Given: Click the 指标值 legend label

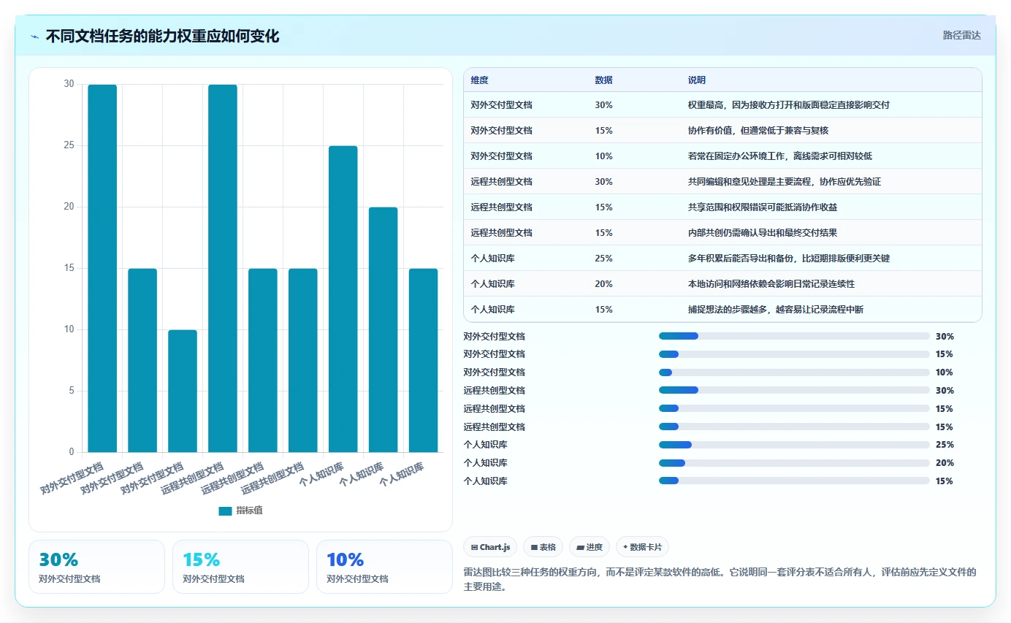Looking at the screenshot, I should point(249,511).
